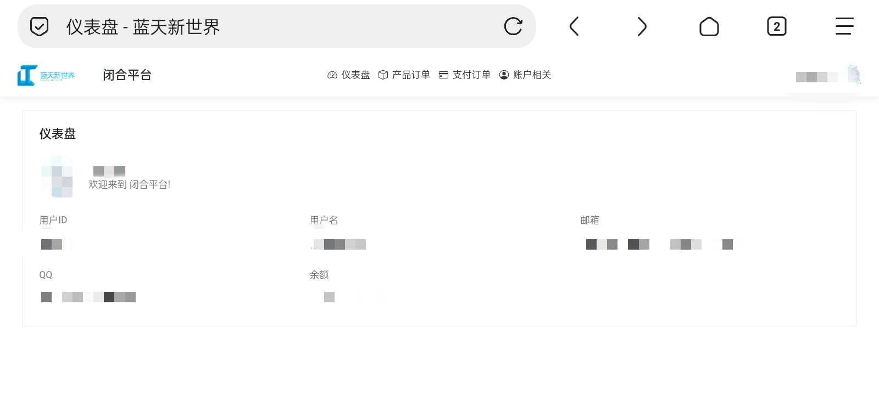The image size is (879, 395).
Task: Select the 仪表盘 navigation item
Action: click(349, 75)
